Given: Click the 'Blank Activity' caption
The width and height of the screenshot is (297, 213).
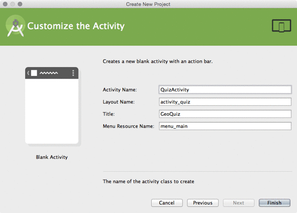Looking at the screenshot, I should (52, 157).
